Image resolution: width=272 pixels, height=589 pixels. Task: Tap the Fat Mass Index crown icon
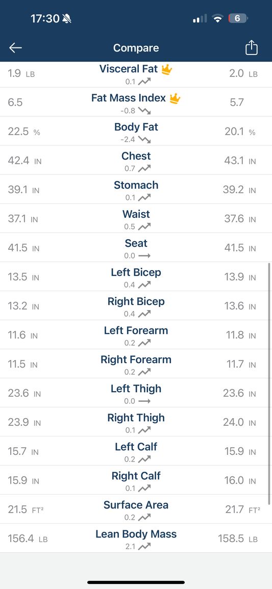175,98
